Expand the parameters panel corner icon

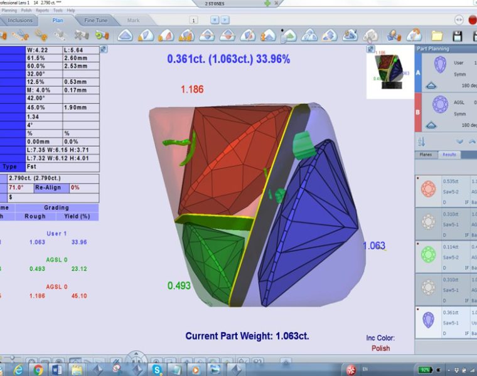[104, 49]
